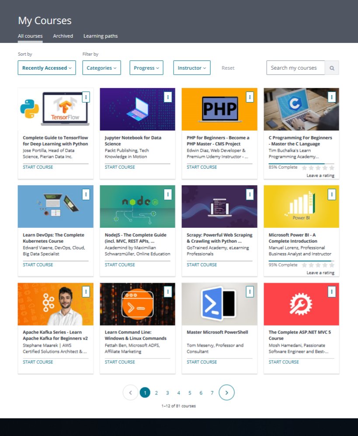Image resolution: width=358 pixels, height=436 pixels.
Task: Open options menu on C Programming course card
Action: [x=332, y=97]
